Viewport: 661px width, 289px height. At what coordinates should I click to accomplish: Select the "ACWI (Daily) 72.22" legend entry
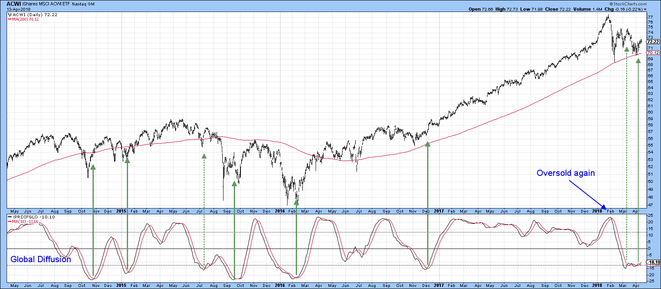point(35,14)
